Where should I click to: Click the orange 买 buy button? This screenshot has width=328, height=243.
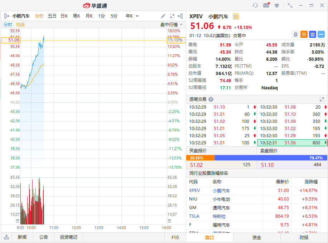pos(304,34)
